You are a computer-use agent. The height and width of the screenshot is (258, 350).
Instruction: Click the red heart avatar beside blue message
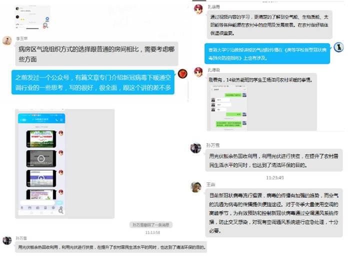pos(182,74)
